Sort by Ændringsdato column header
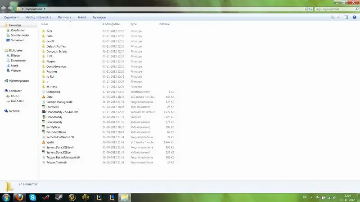The width and height of the screenshot is (360, 202). [x=111, y=24]
